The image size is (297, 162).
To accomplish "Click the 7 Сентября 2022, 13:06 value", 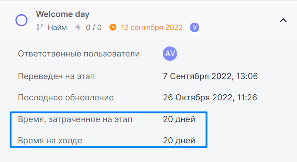I will click(x=211, y=76).
